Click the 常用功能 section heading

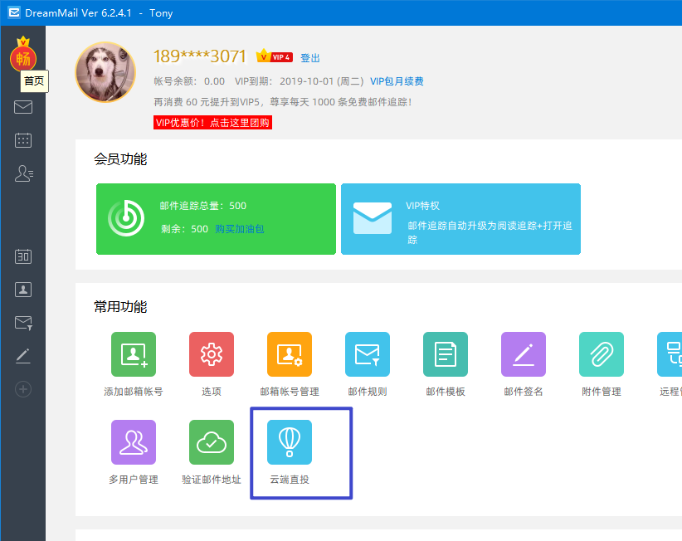(x=120, y=307)
